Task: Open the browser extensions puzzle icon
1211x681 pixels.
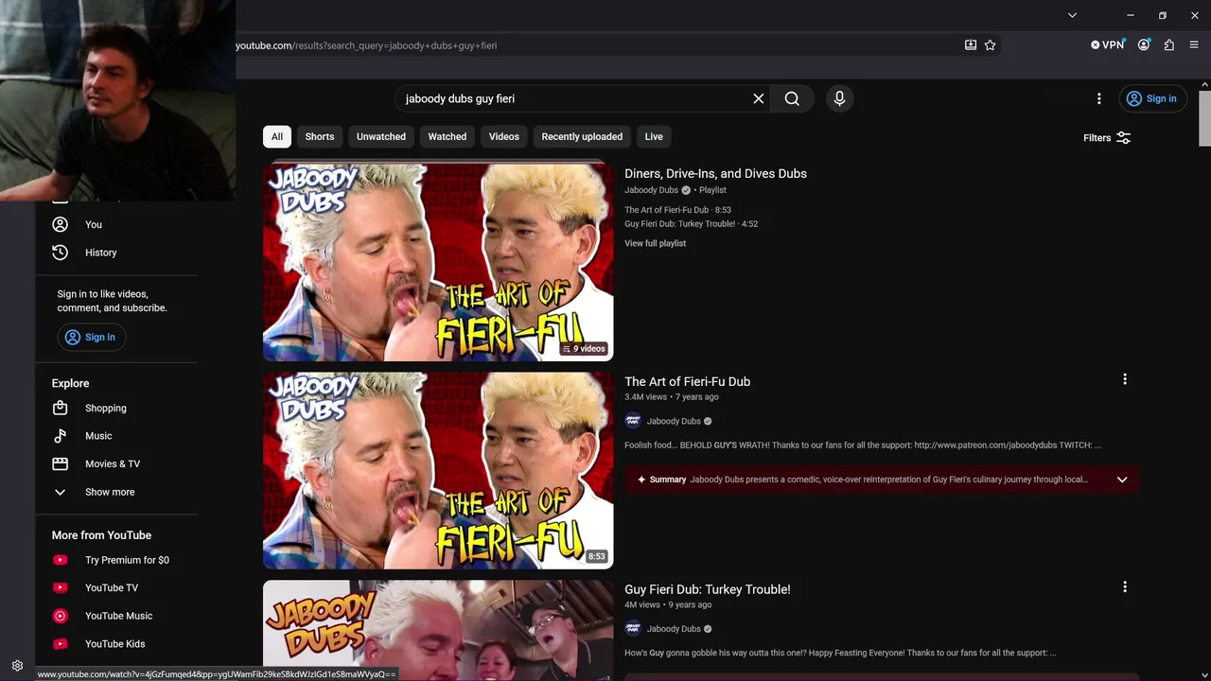Action: (x=1169, y=44)
